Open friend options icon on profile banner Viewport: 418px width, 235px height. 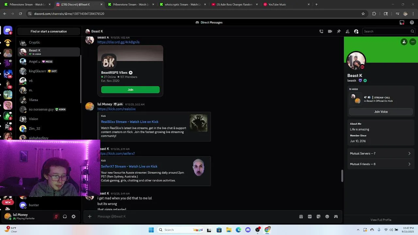404,42
